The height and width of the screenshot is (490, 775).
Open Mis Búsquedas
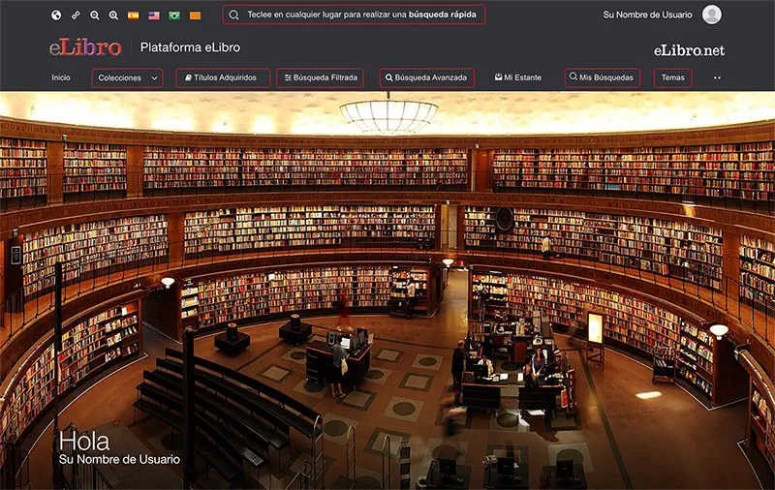coord(602,77)
